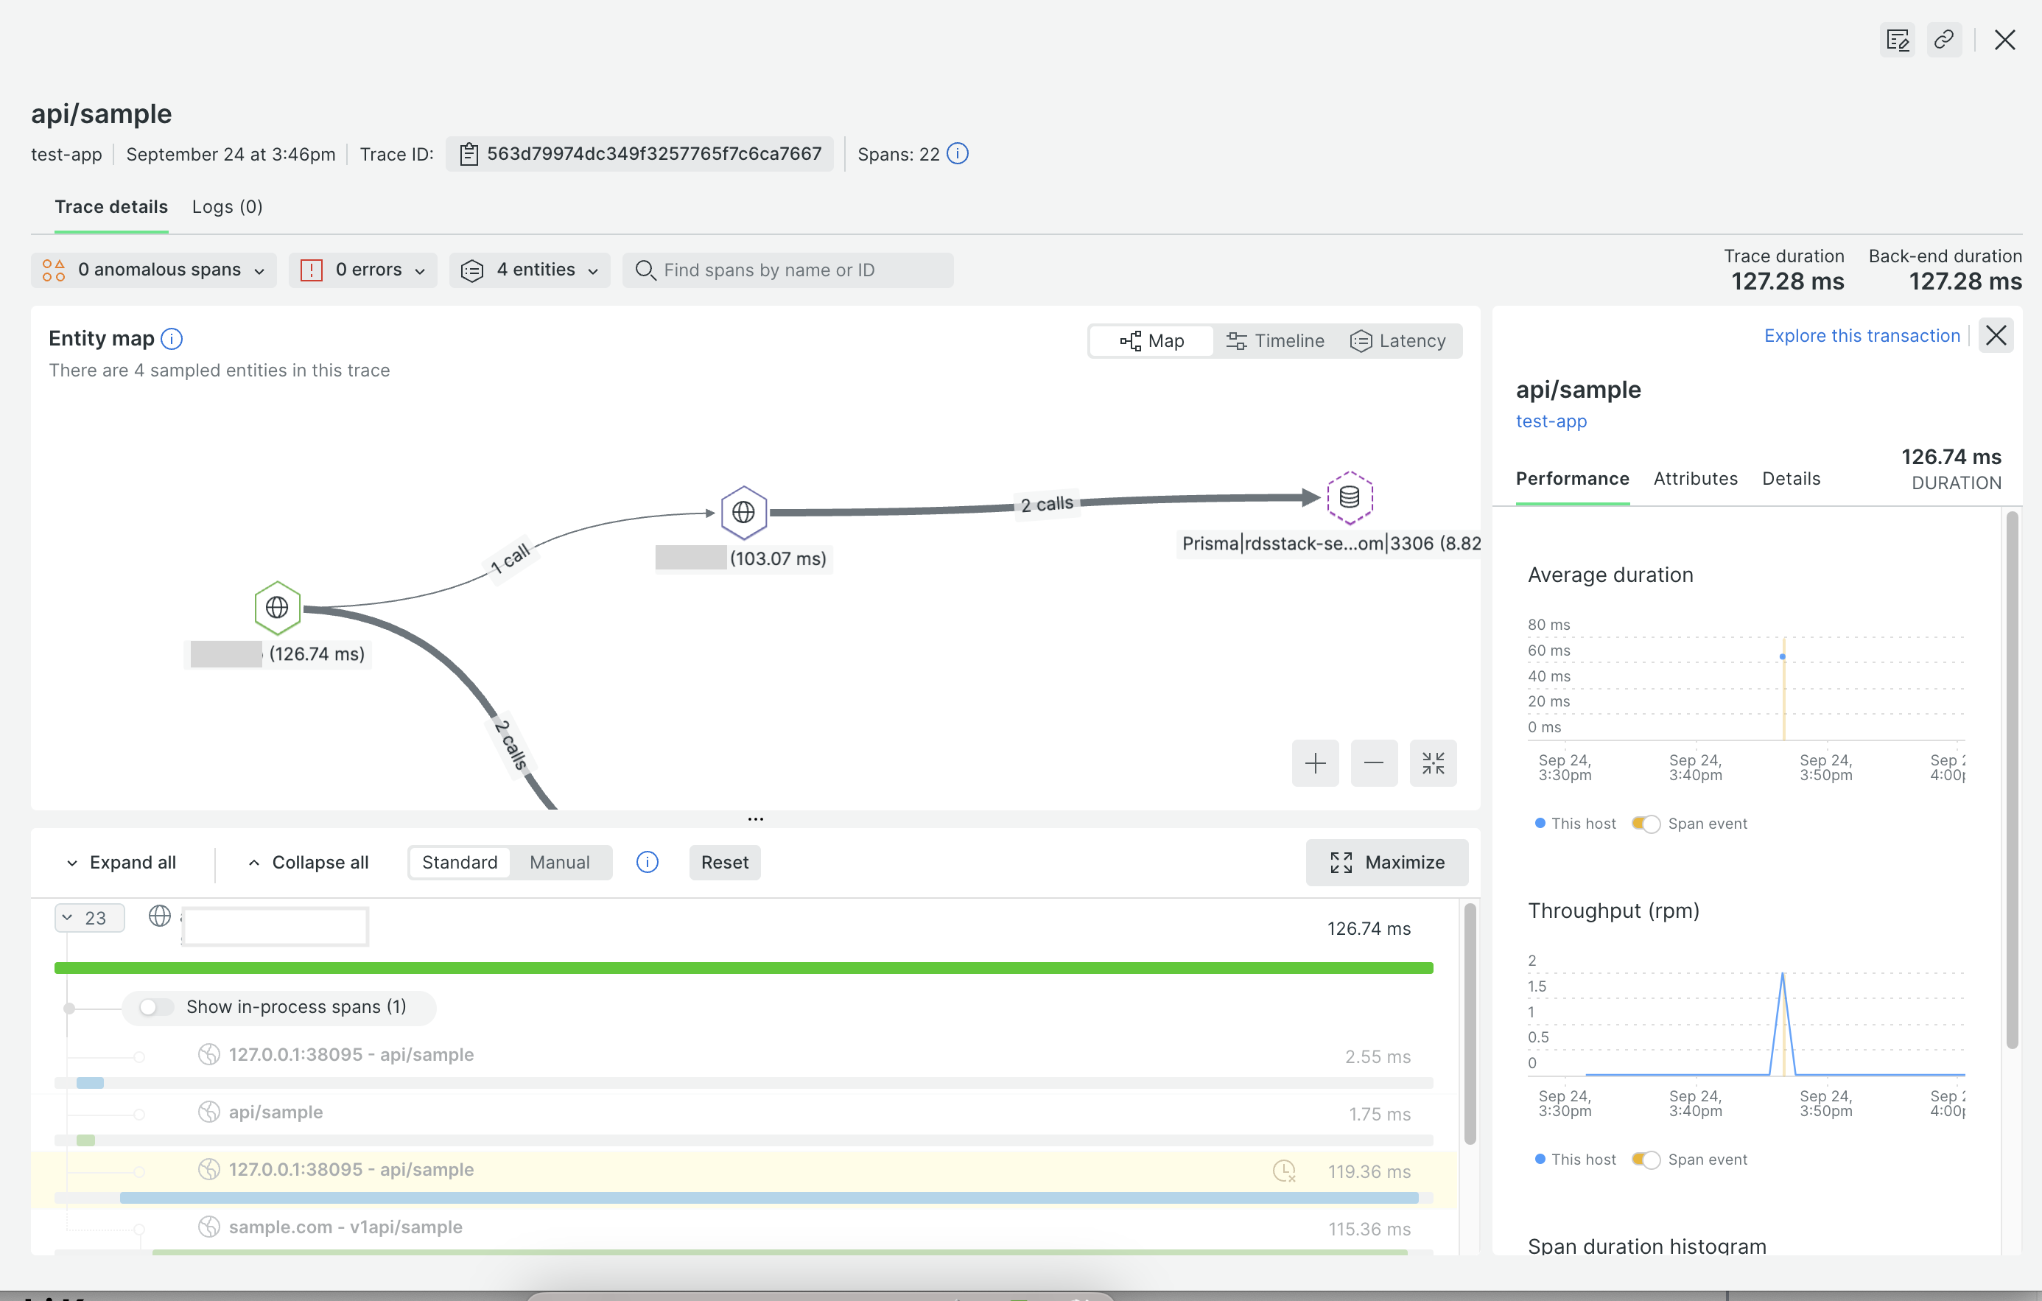Toggle Span event under Throughput chart

pyautogui.click(x=1645, y=1160)
